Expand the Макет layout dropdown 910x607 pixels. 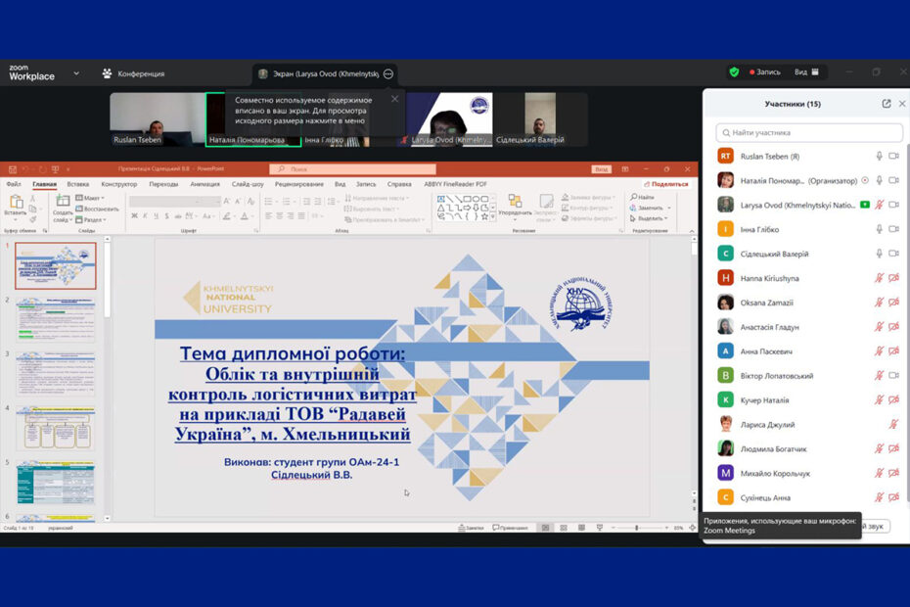point(94,198)
